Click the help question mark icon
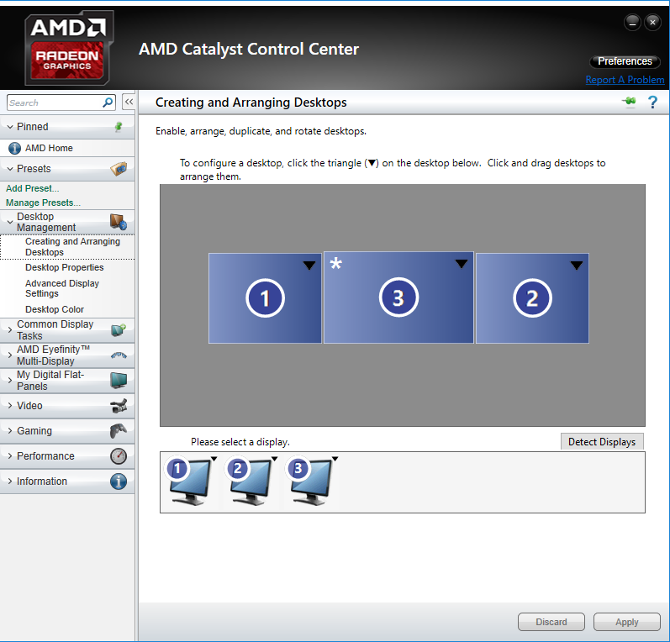 click(652, 103)
